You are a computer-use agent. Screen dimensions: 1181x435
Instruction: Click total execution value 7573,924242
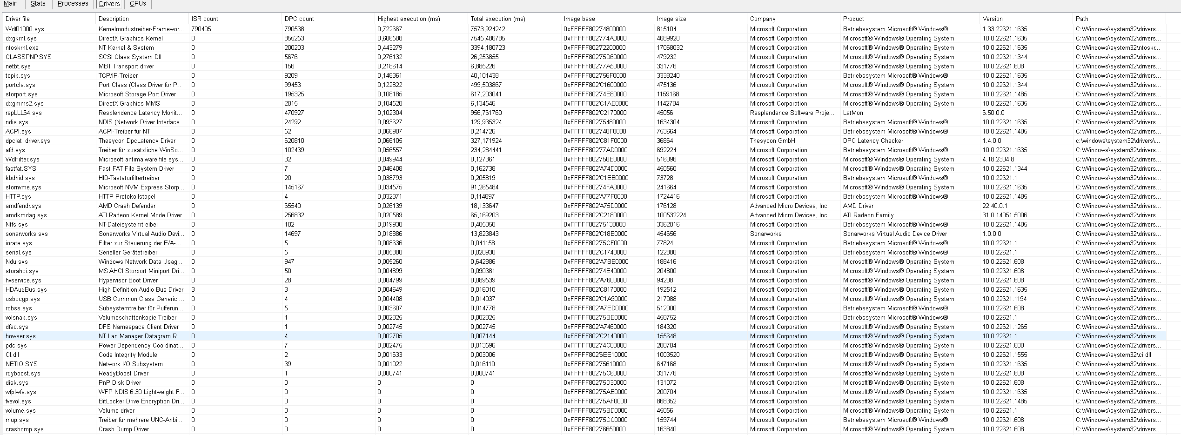(x=488, y=29)
